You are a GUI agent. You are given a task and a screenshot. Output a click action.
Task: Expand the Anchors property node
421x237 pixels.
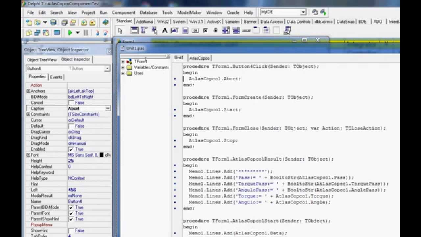click(28, 91)
